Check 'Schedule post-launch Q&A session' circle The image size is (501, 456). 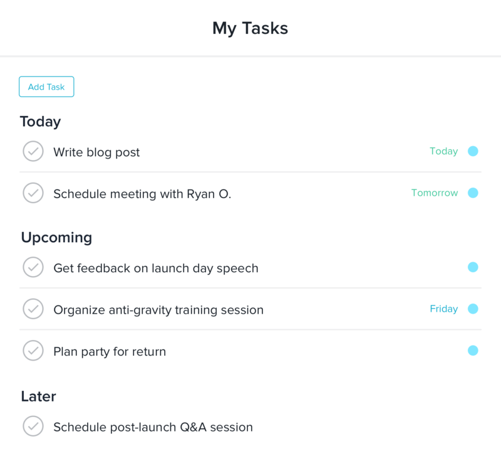point(33,427)
